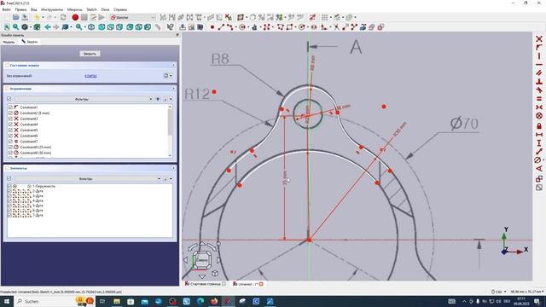This screenshot has width=546, height=307.
Task: Click the Refresh recompute icon
Action: pyautogui.click(x=63, y=17)
